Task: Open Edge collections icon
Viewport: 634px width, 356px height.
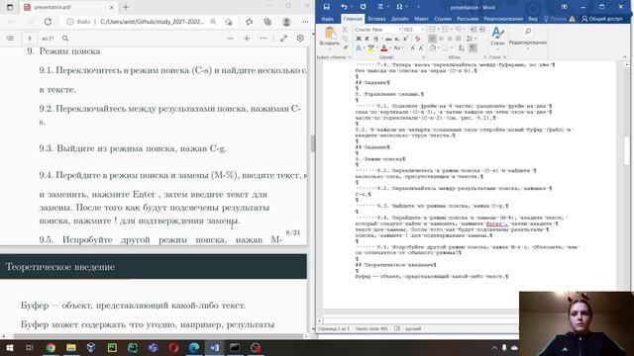Action: 267,22
